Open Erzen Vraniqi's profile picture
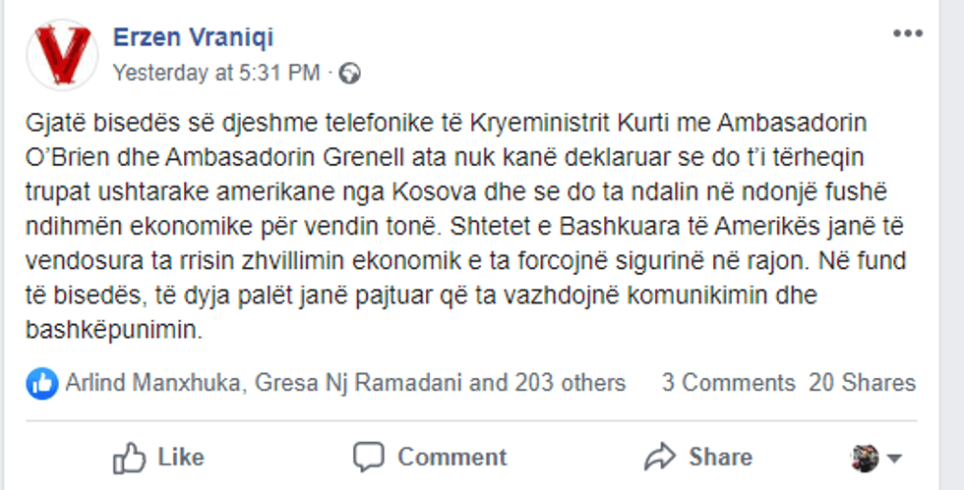Screen dimensions: 964x490 pos(62,54)
